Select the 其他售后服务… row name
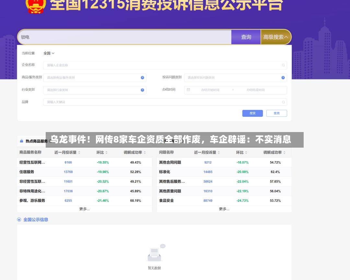Image resolution: width=350 pixels, height=280 pixels. point(172,181)
